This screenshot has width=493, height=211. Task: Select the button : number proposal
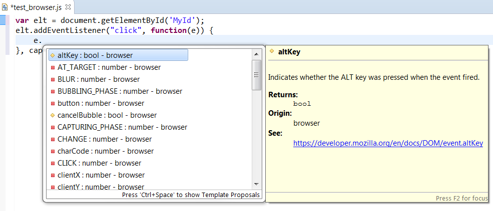[101, 103]
